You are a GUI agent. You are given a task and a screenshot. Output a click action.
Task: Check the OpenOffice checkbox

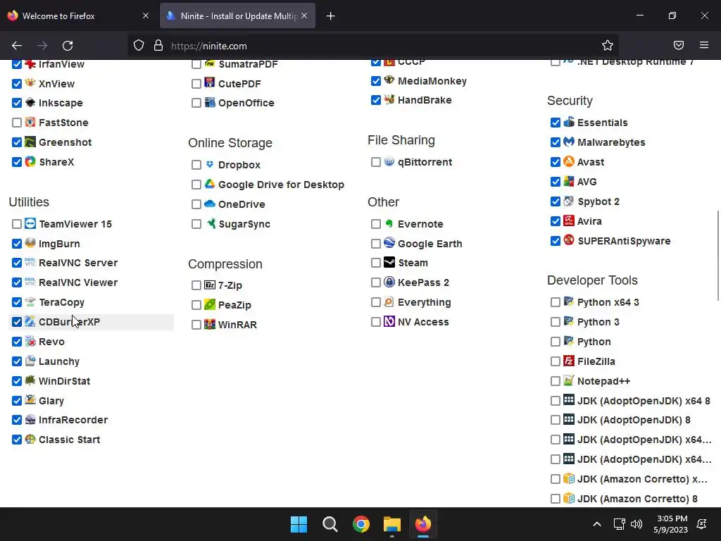196,103
